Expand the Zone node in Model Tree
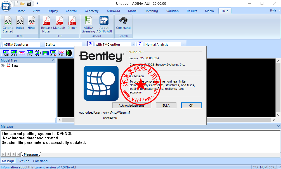 [2, 66]
